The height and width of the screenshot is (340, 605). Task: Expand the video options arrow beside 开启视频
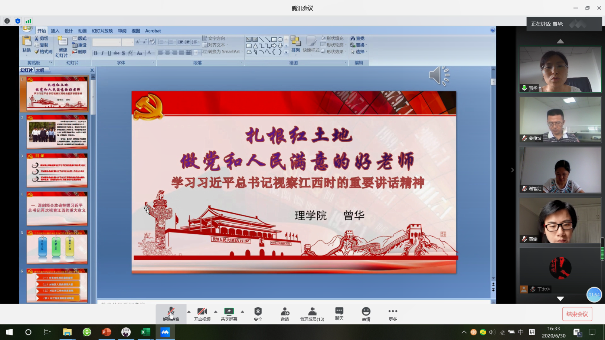click(216, 311)
